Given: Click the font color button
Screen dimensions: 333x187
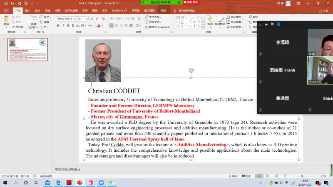Looking at the screenshot, I should click(99, 25).
